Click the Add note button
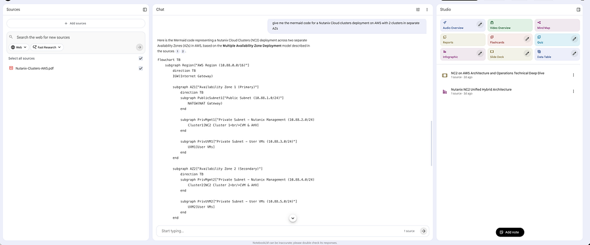590x245 pixels. click(510, 232)
